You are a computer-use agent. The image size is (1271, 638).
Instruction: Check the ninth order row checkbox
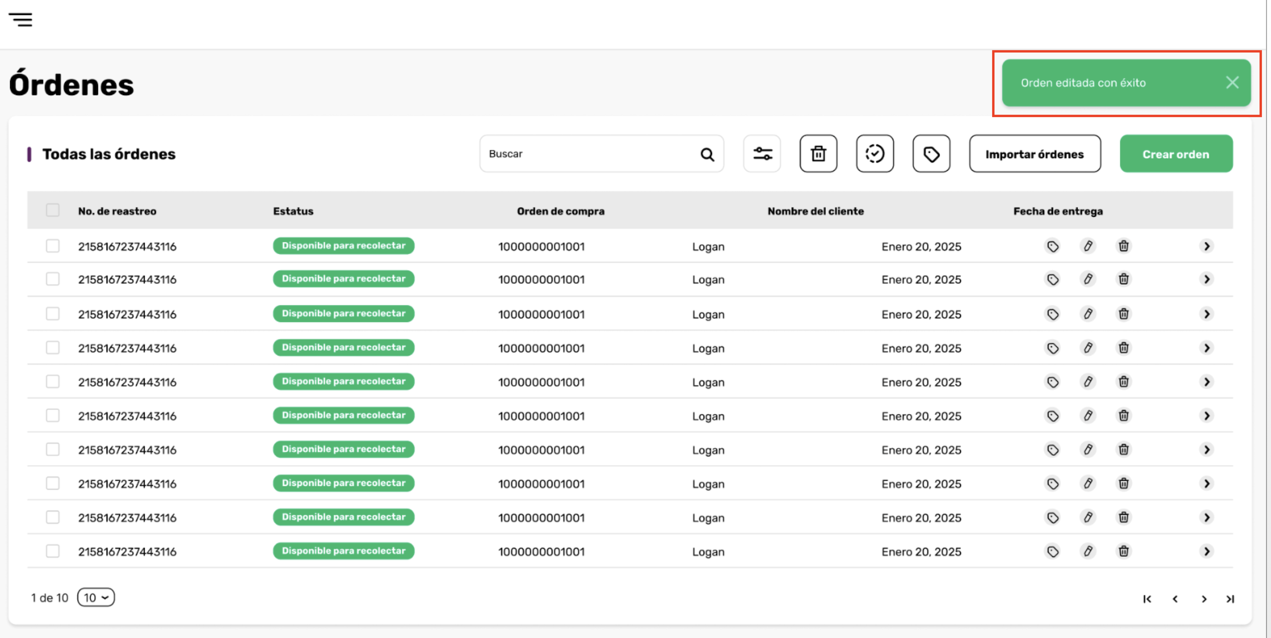click(53, 517)
